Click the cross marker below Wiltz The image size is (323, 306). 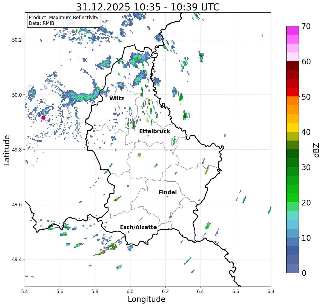pos(118,103)
